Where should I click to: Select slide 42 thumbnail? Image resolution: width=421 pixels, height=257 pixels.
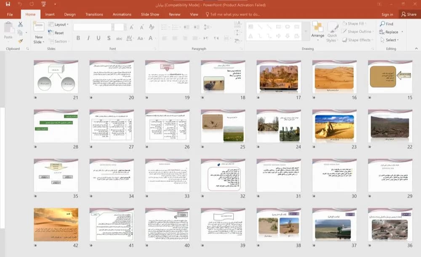[56, 225]
